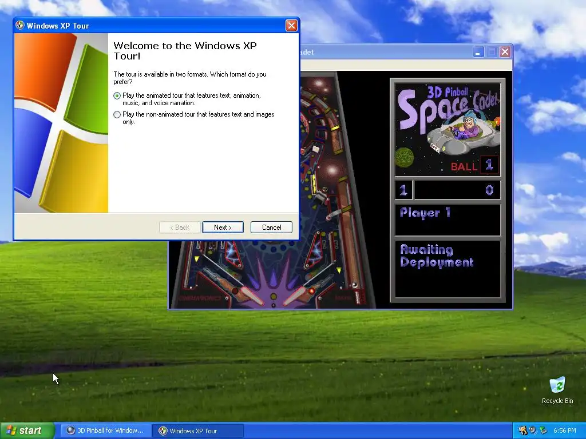Select the animated tour radio option

click(117, 95)
